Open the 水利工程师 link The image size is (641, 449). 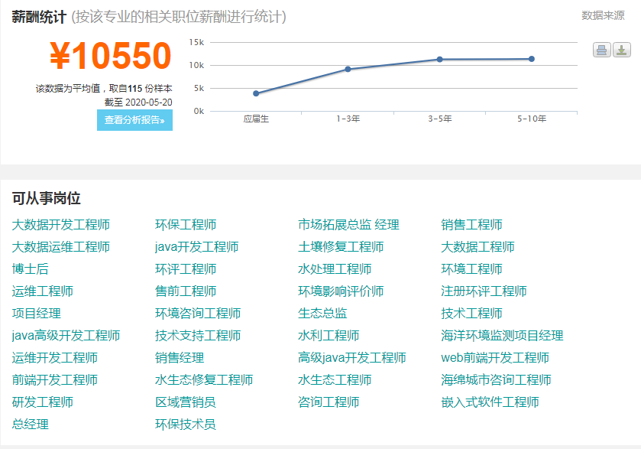click(x=329, y=336)
